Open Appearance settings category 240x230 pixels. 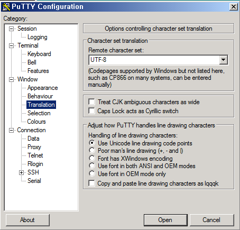tap(42, 88)
